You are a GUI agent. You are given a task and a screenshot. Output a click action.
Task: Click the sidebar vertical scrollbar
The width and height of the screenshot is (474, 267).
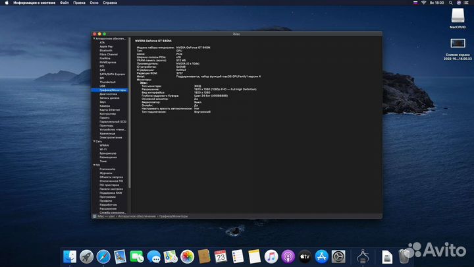click(x=130, y=112)
